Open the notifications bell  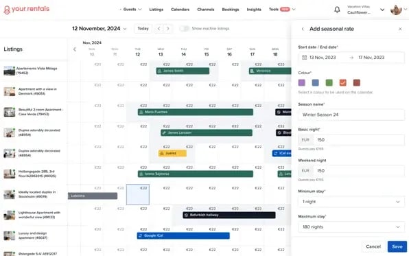(x=337, y=10)
